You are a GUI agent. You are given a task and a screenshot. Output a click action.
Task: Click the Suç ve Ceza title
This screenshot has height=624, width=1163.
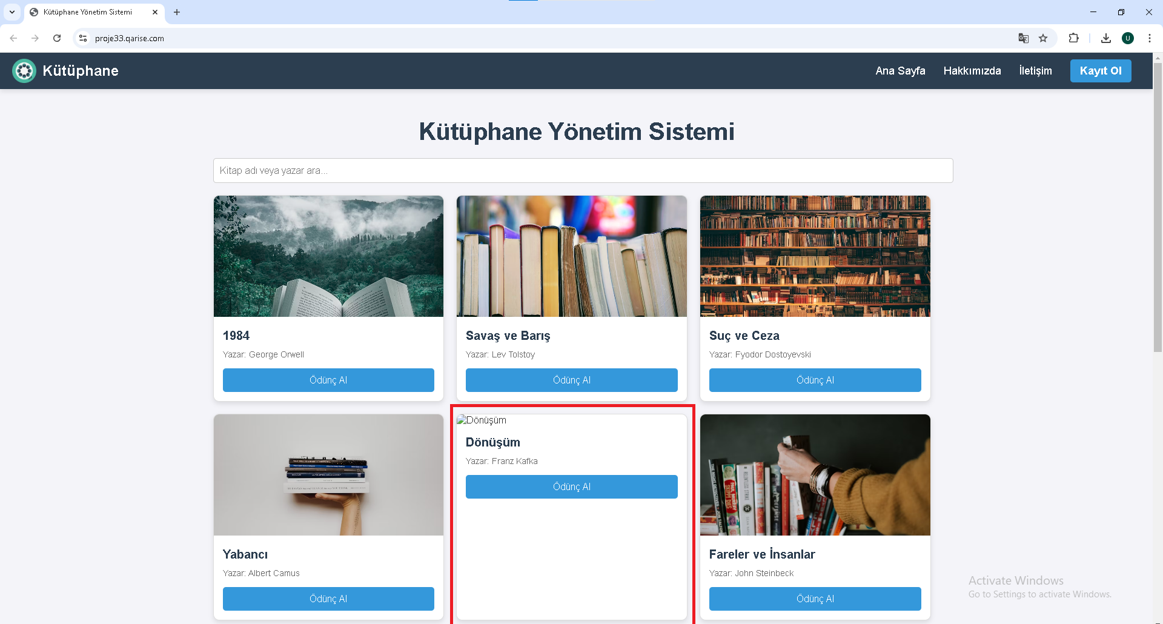tap(744, 336)
